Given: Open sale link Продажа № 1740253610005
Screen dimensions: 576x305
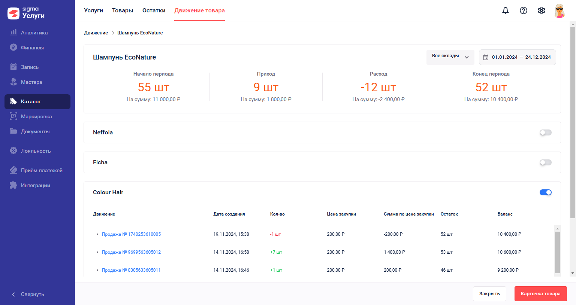Looking at the screenshot, I should coord(131,234).
